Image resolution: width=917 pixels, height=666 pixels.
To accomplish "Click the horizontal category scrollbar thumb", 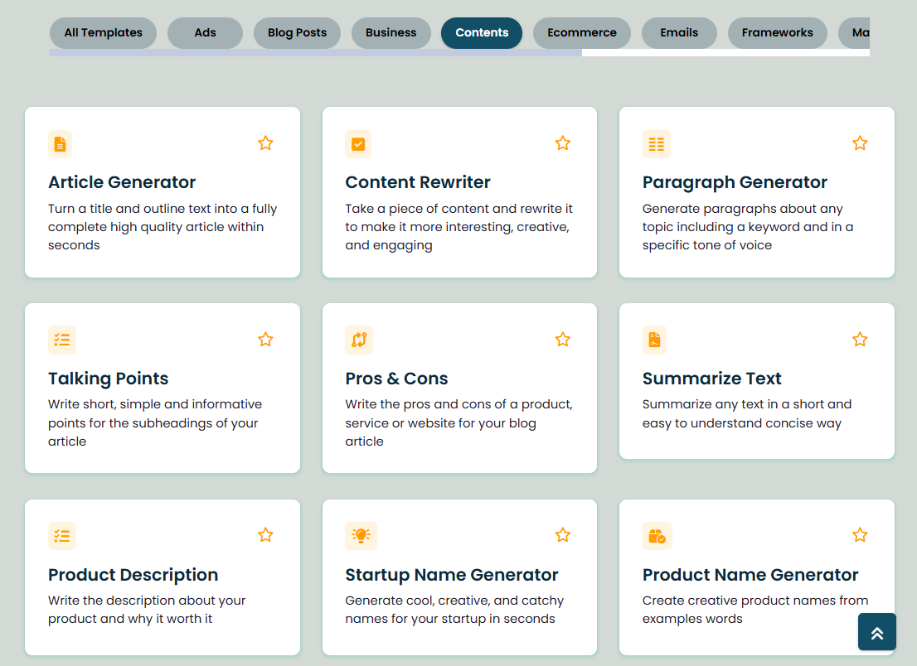I will coord(315,52).
